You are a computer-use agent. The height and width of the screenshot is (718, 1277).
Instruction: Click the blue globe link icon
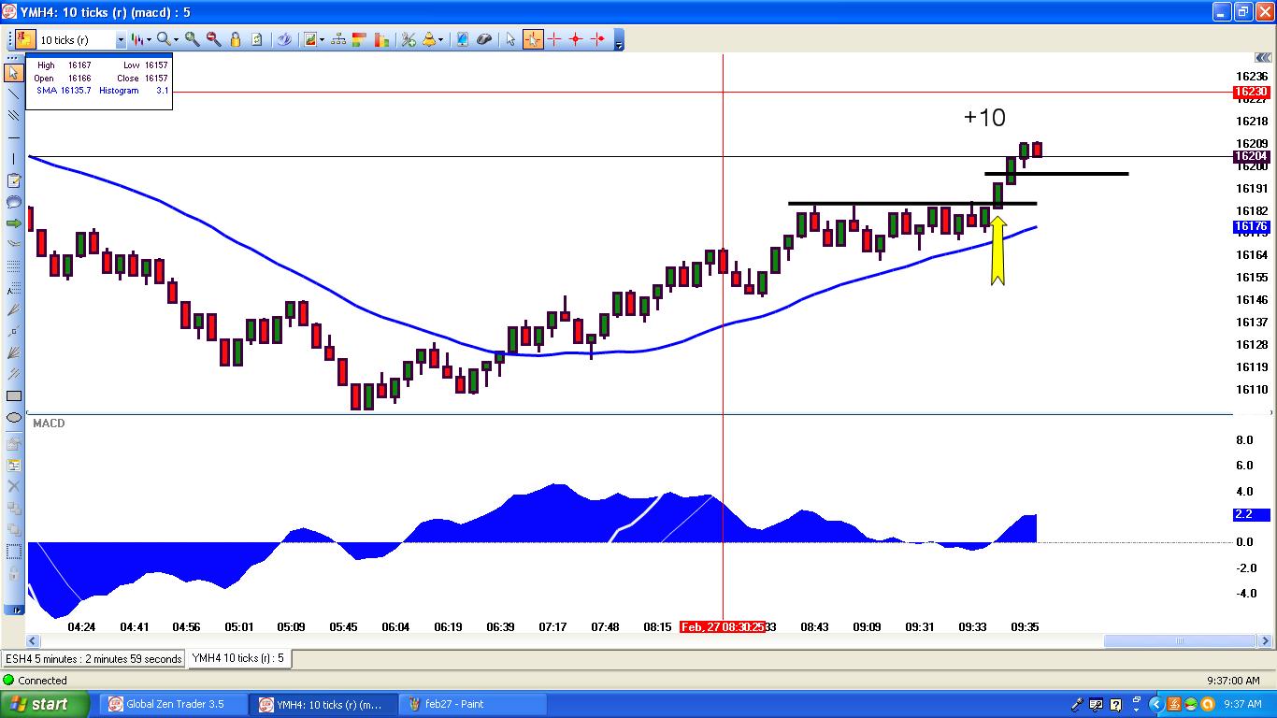(284, 39)
